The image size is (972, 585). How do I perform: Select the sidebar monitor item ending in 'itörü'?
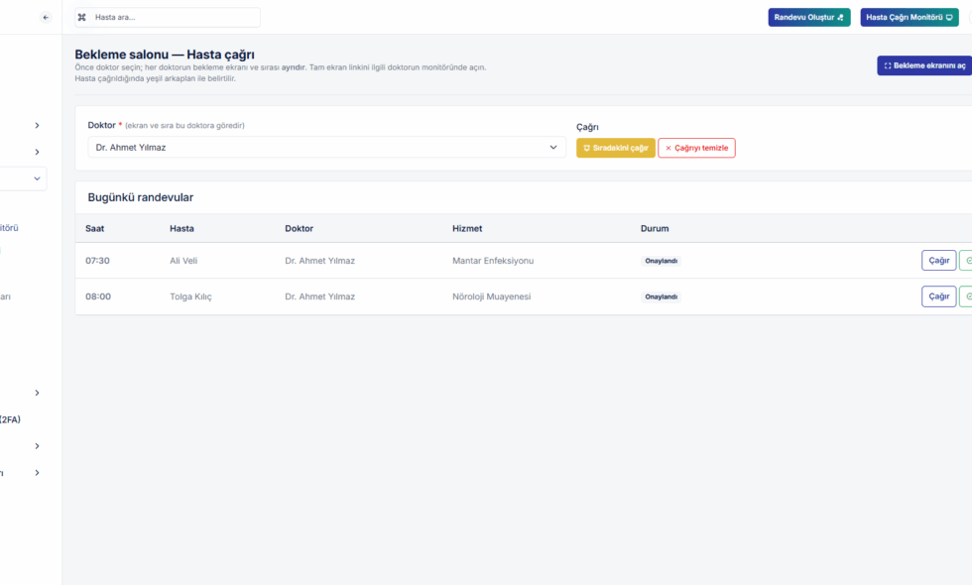[x=10, y=227]
